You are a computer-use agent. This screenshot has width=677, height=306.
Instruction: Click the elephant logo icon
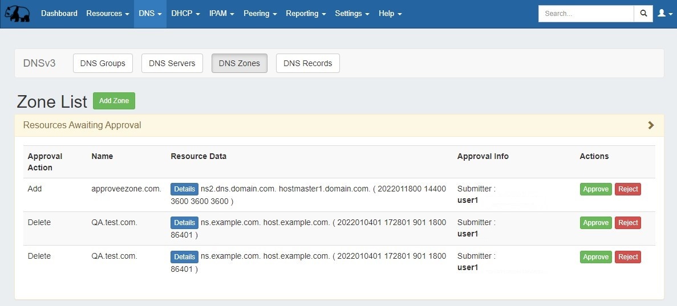pos(17,14)
